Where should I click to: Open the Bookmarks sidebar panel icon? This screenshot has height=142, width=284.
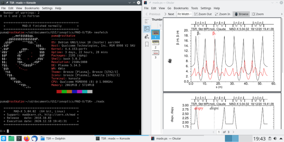click(x=147, y=44)
